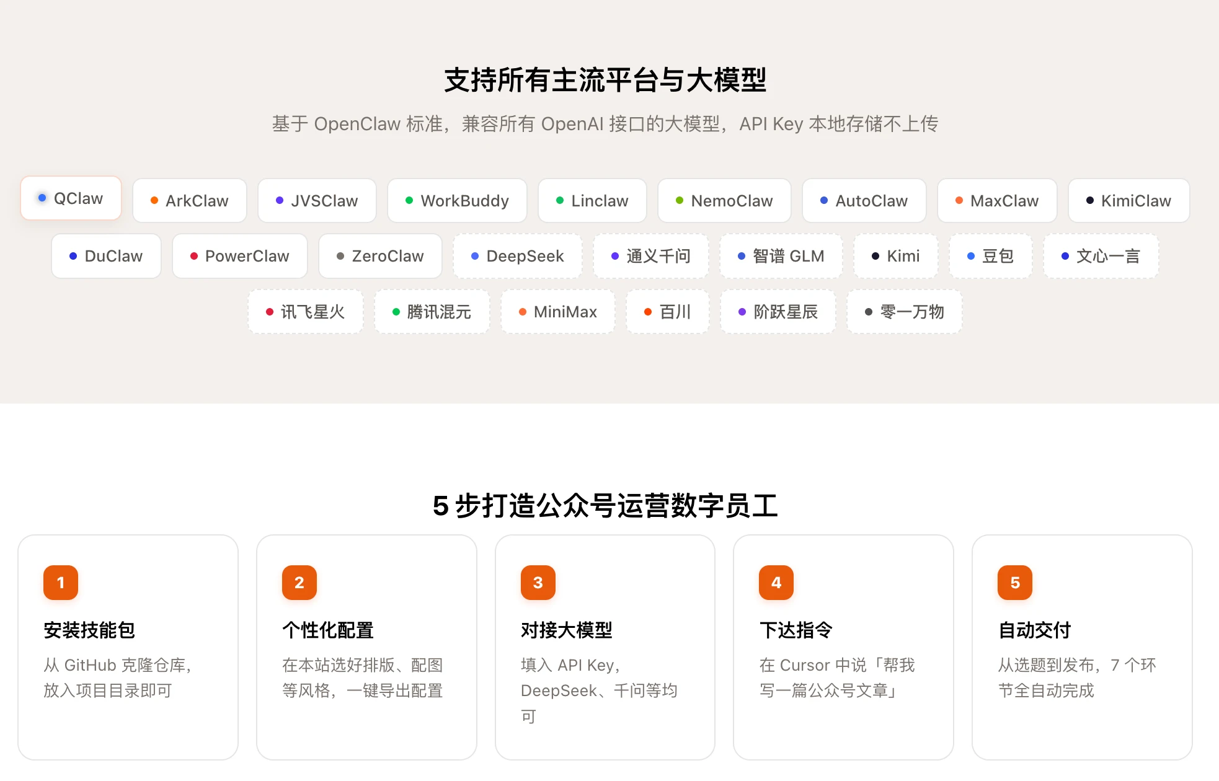1219x781 pixels.
Task: Click the orange step 3 badge
Action: (x=538, y=583)
